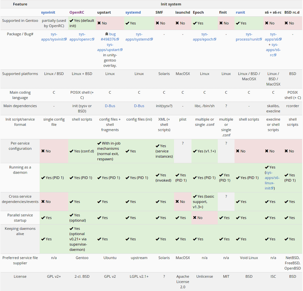The width and height of the screenshot is (303, 291).
Task: Click external-link icon after sys-apps/systemd
Action: pos(151,39)
